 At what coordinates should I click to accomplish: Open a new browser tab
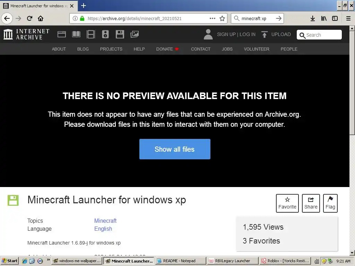point(84,6)
